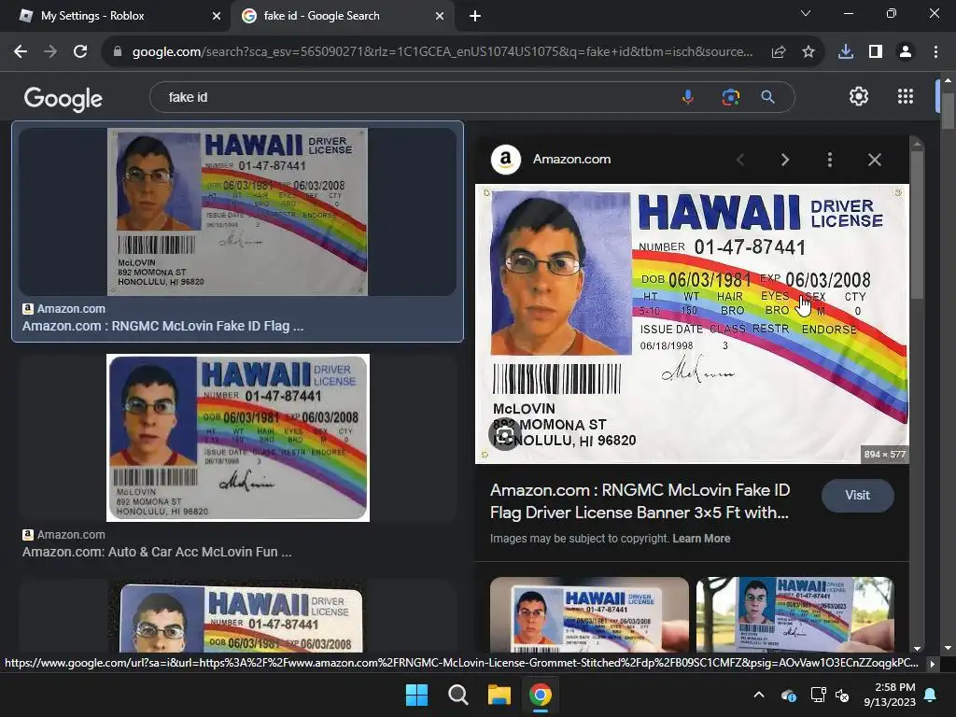956x717 pixels.
Task: Open the Learn More copyright link
Action: pos(701,539)
